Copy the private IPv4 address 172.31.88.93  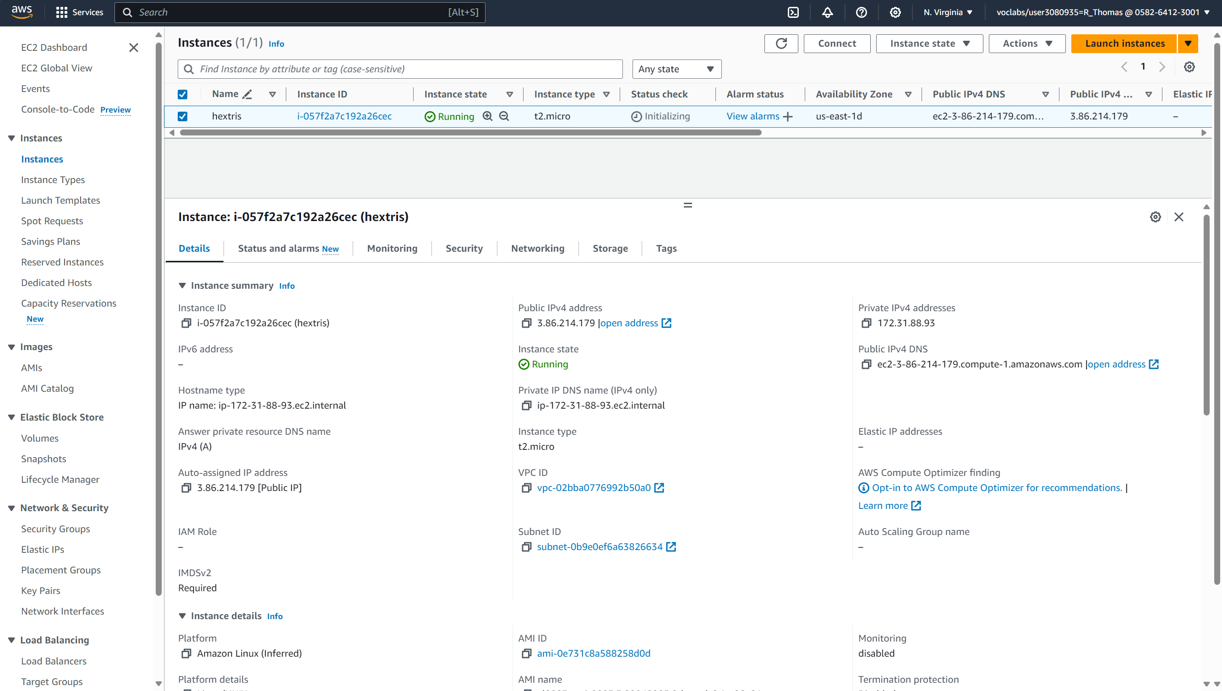[866, 323]
